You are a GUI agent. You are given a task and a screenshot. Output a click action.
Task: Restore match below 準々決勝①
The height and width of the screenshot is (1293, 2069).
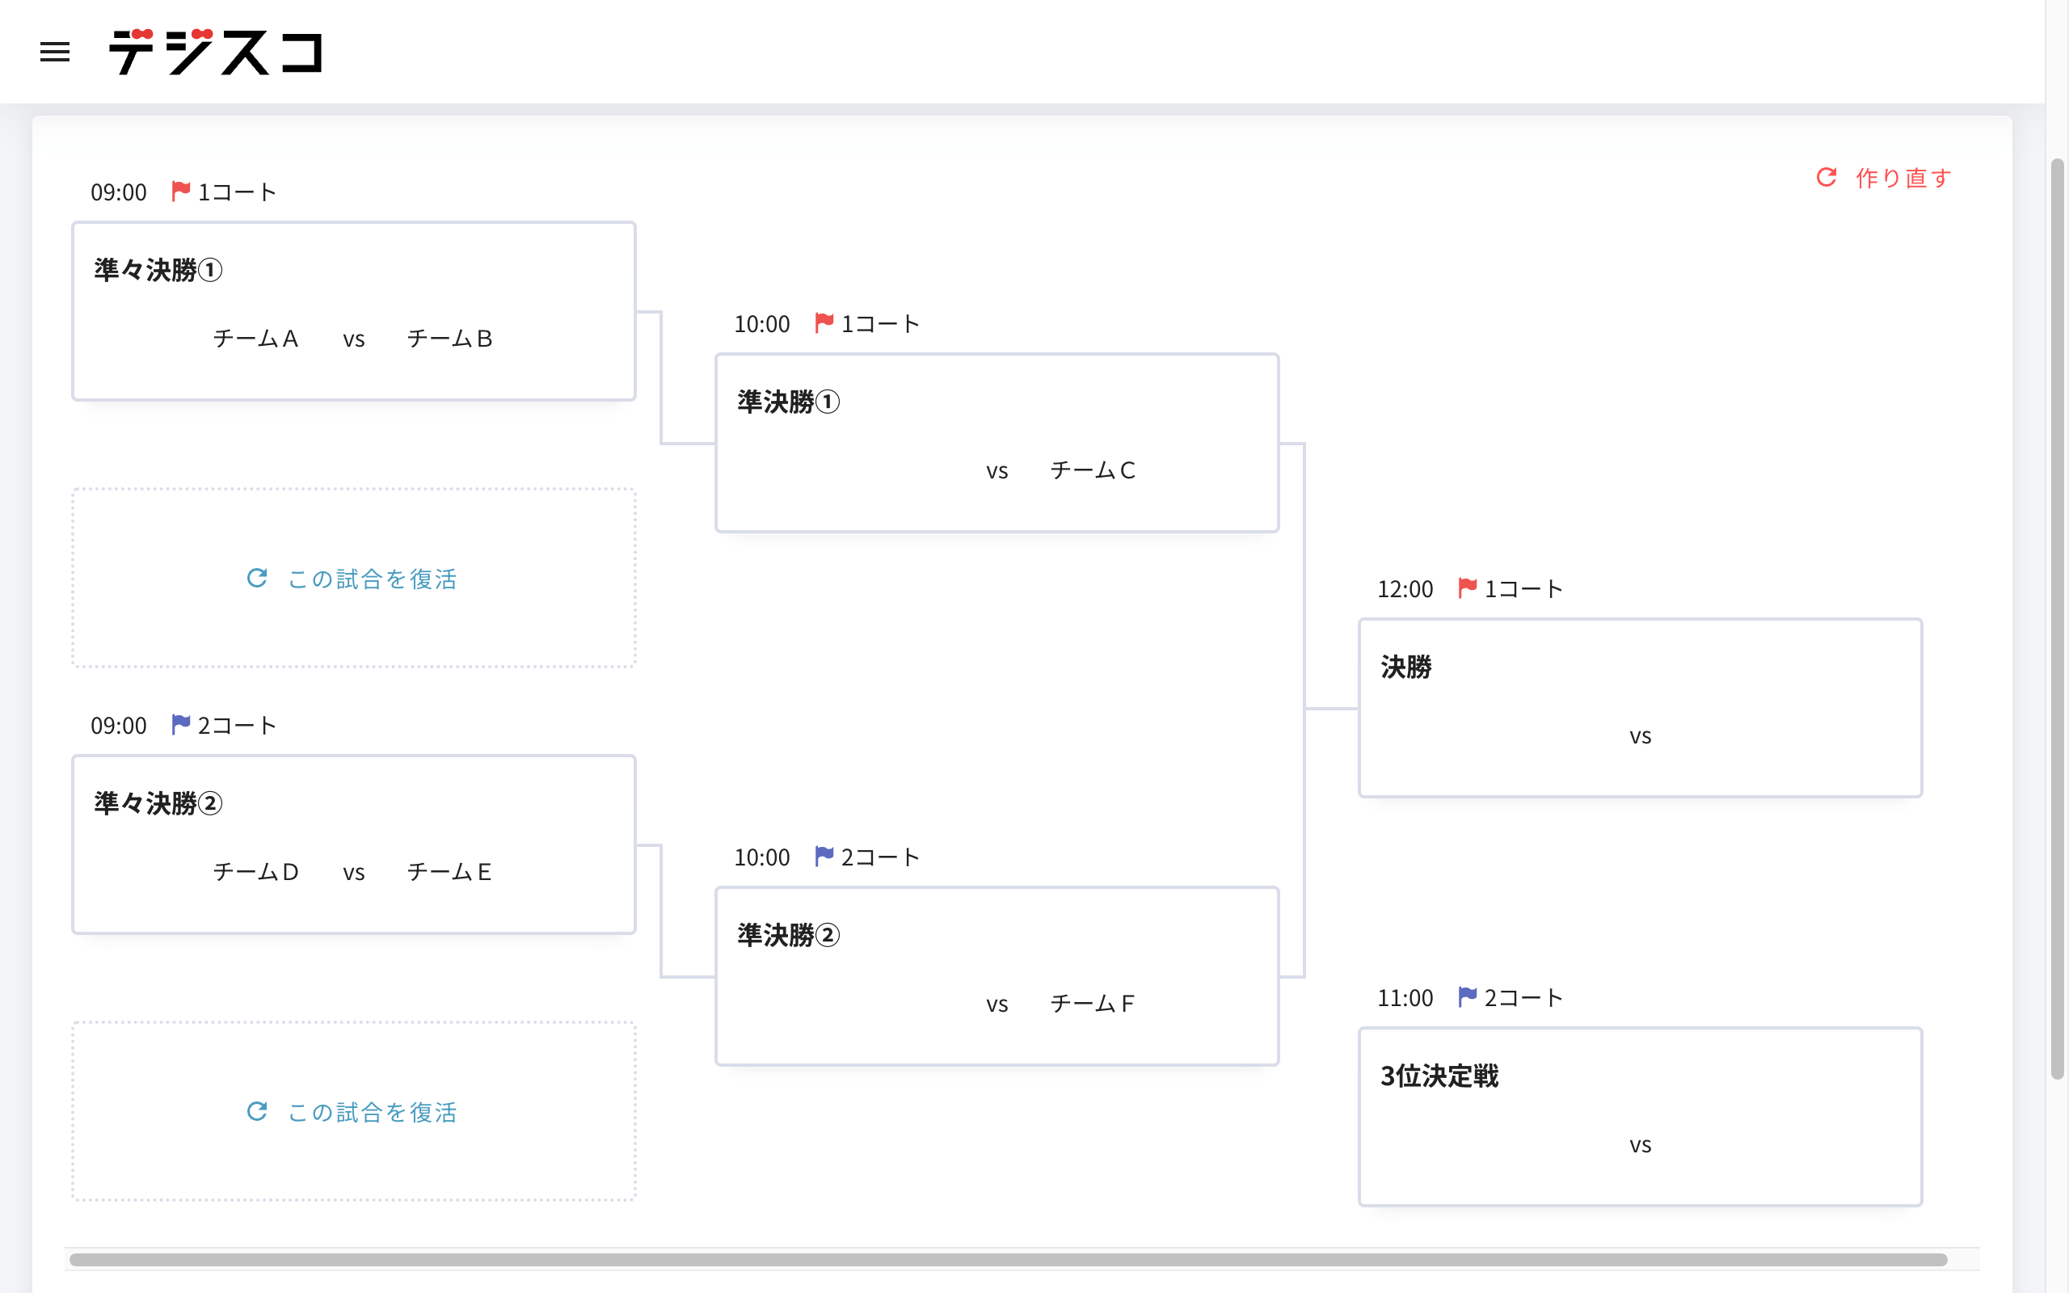coord(354,578)
